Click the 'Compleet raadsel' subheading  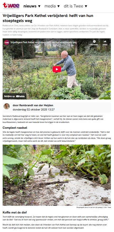click(x=15, y=128)
